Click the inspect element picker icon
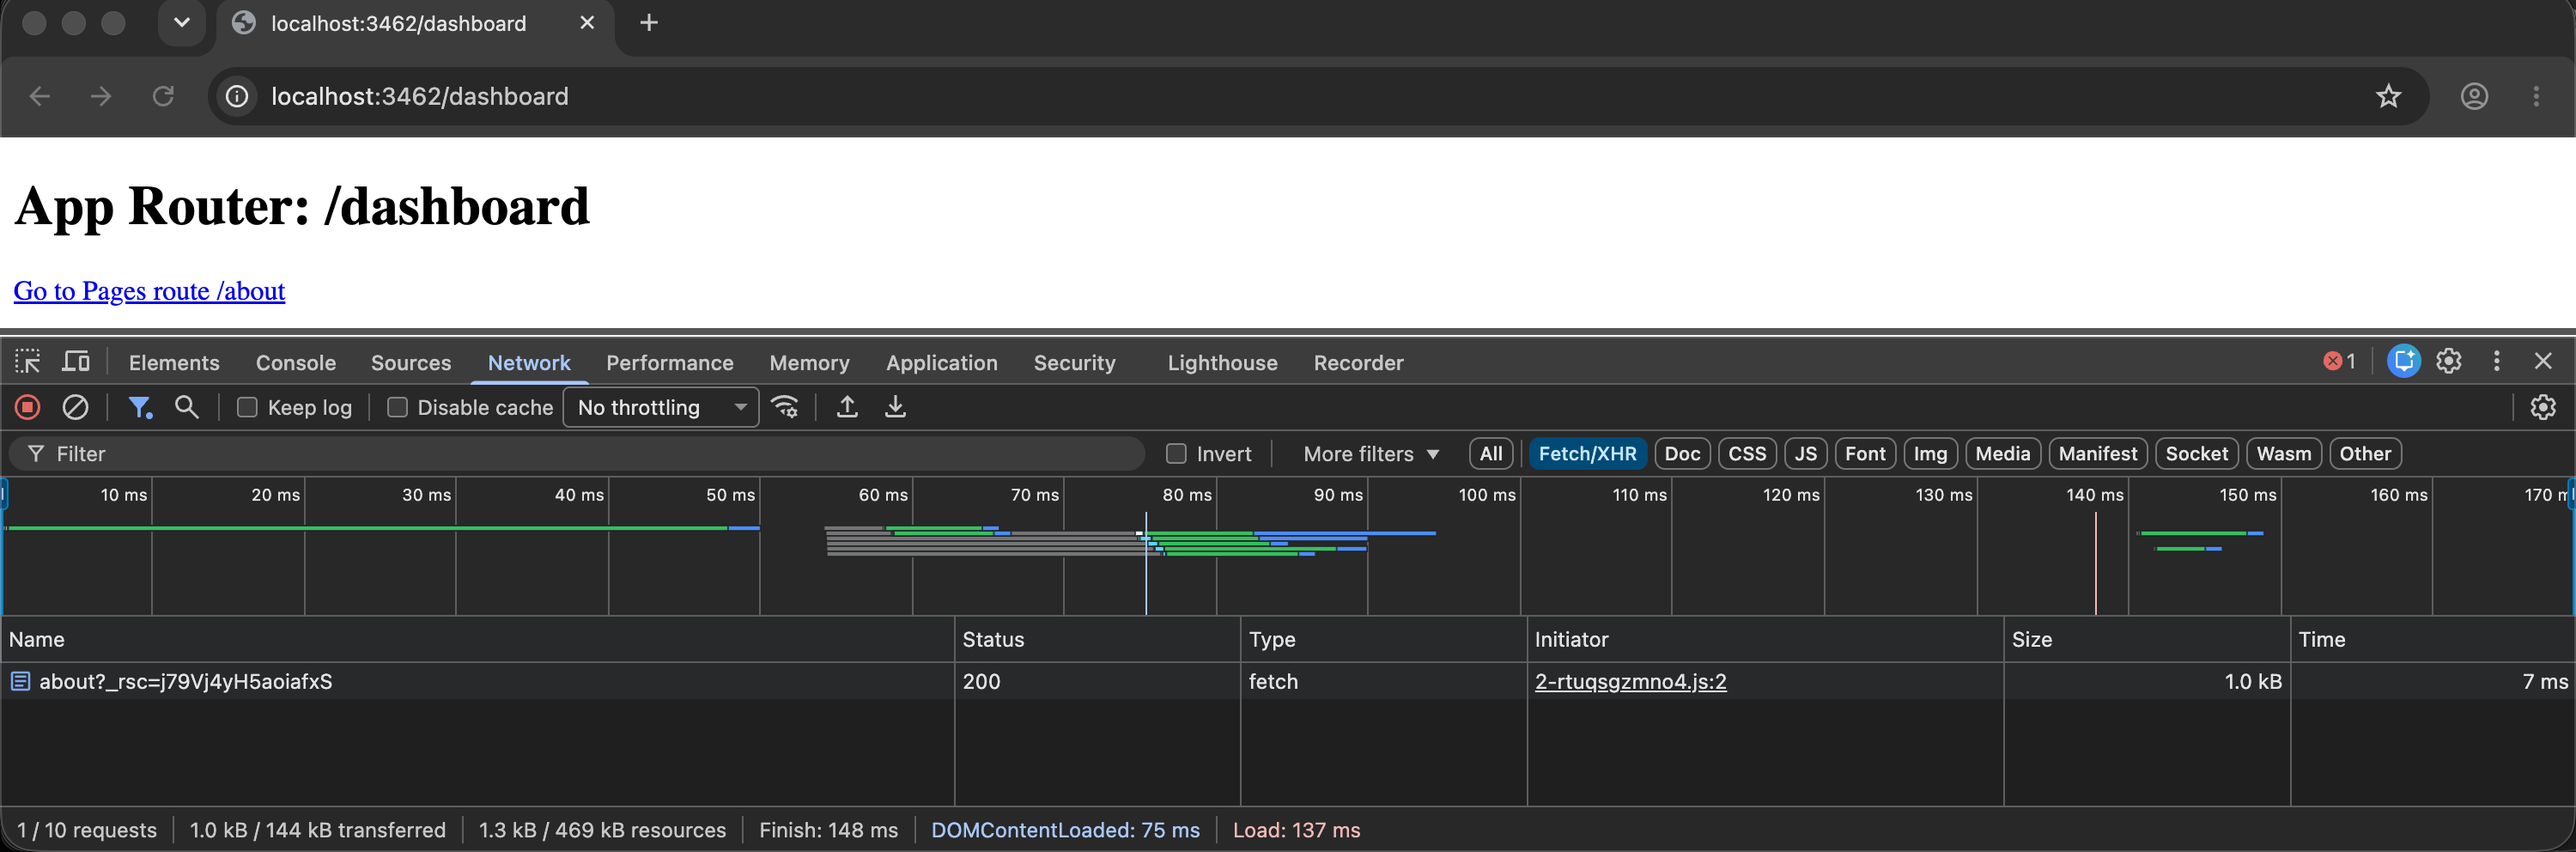 28,361
